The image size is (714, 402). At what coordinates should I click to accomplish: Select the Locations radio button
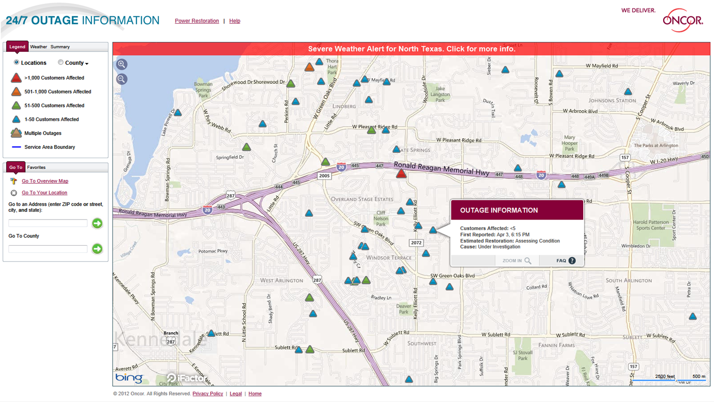point(17,62)
